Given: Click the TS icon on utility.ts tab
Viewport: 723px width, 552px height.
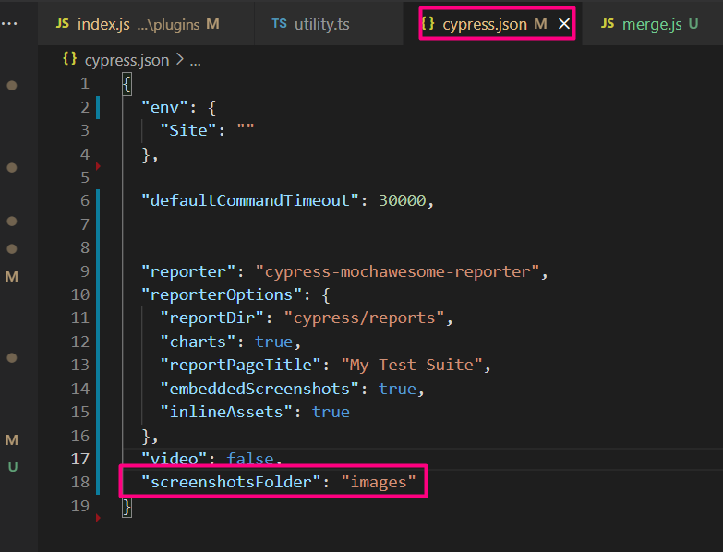Looking at the screenshot, I should pyautogui.click(x=279, y=23).
